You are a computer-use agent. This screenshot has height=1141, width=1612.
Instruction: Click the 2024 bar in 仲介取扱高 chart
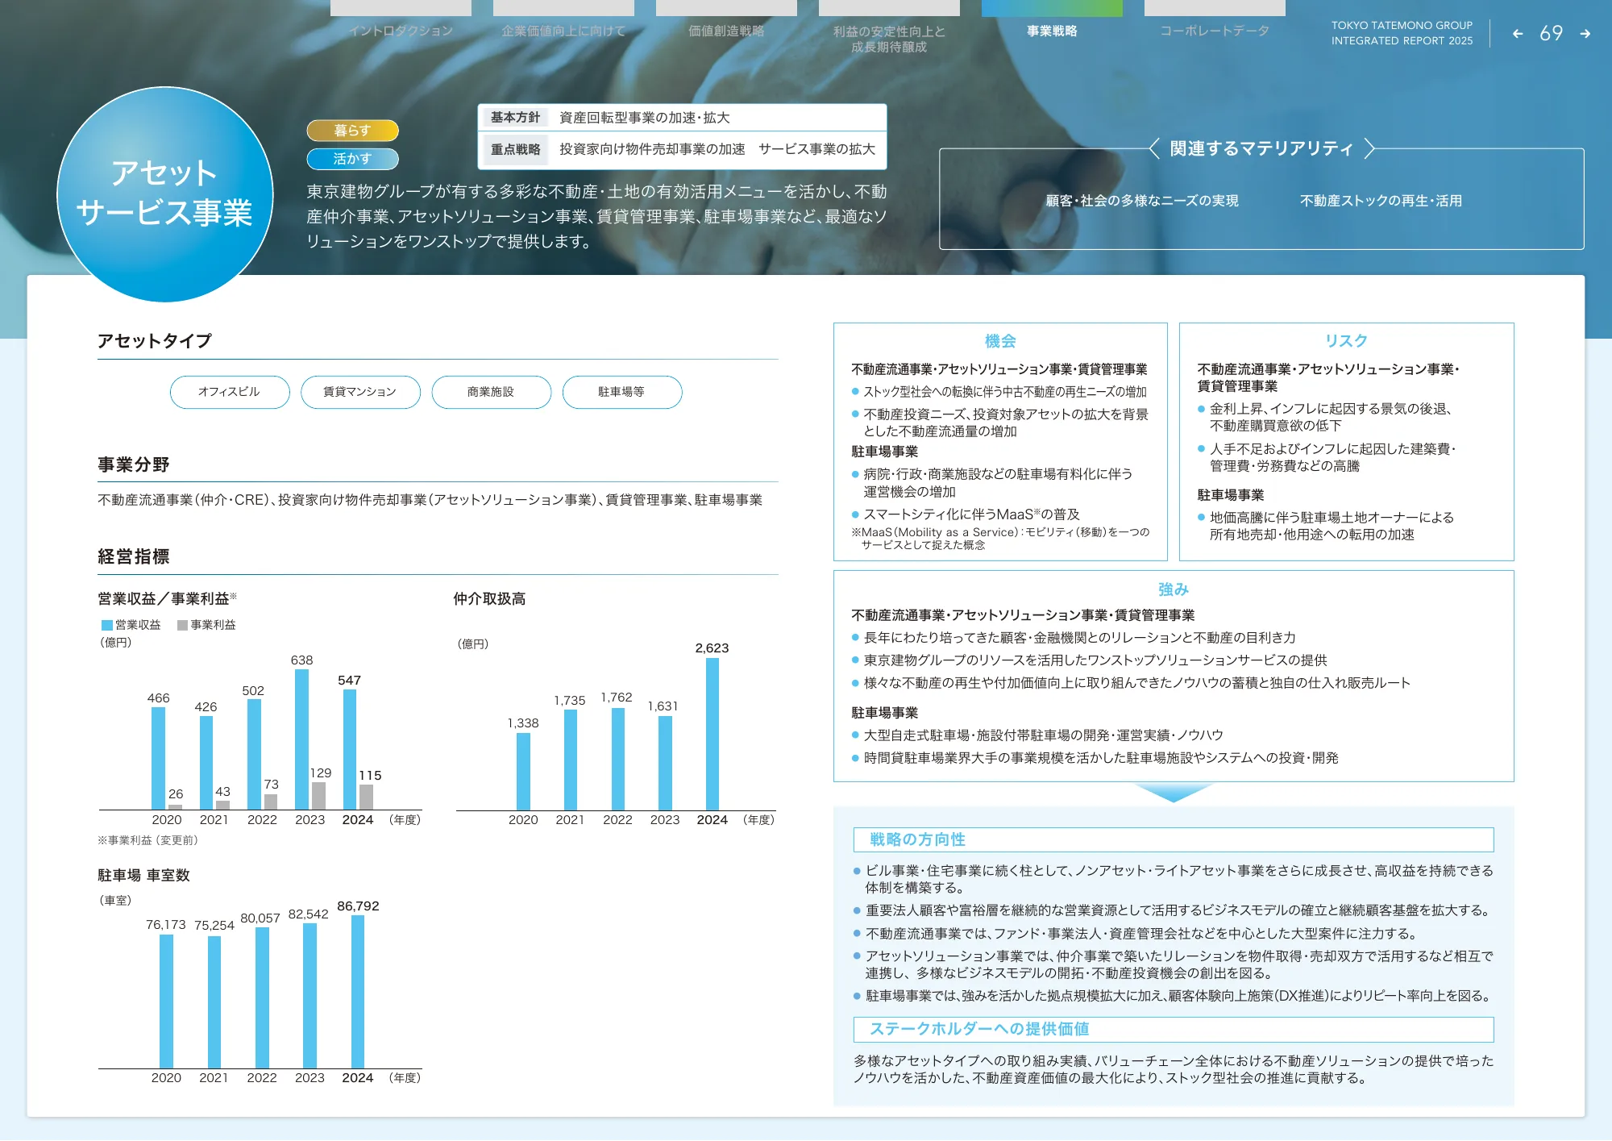[712, 734]
